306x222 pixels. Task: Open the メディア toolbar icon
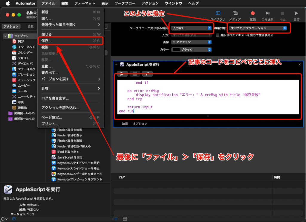[x=235, y=13]
